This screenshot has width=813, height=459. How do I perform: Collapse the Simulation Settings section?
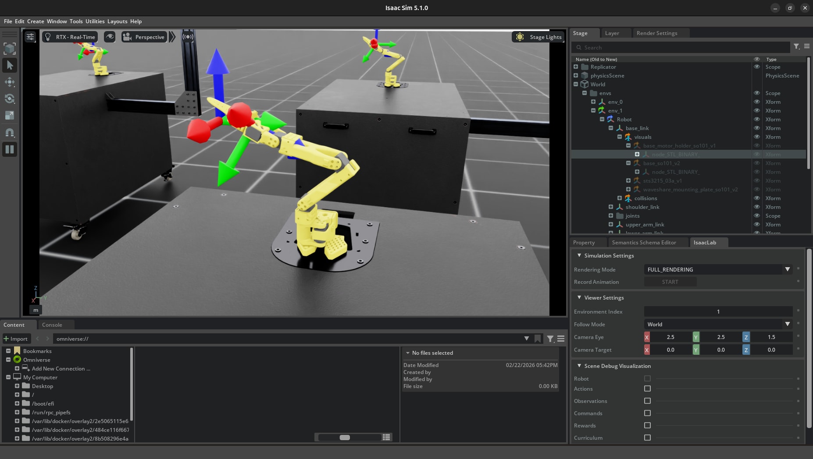point(579,255)
